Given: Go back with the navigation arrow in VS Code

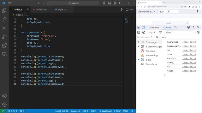Looking at the screenshot, I should [39, 3].
